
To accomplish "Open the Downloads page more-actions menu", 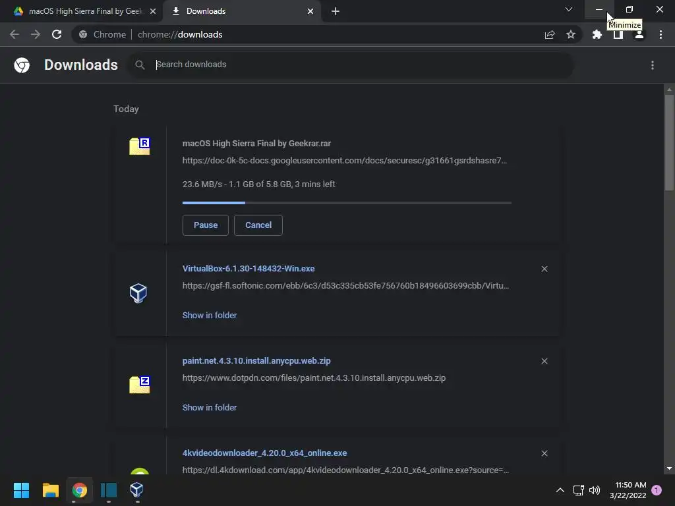I will click(653, 65).
